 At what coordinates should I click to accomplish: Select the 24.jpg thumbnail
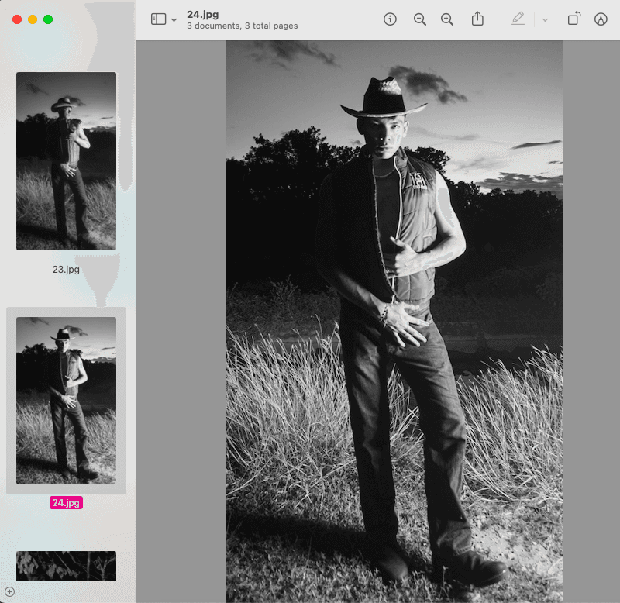tap(66, 401)
